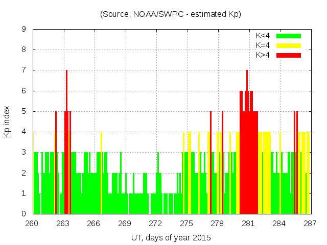This screenshot has width=327, height=245.
Task: Select the K>4 legend label text
Action: 263,55
